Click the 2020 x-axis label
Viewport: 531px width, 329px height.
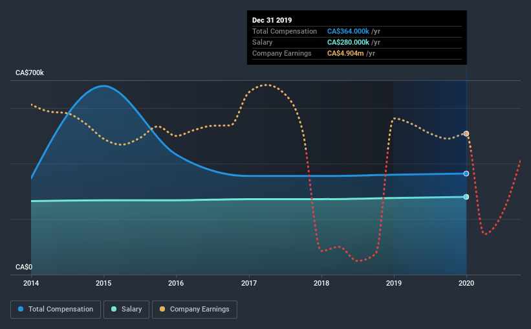tap(466, 283)
